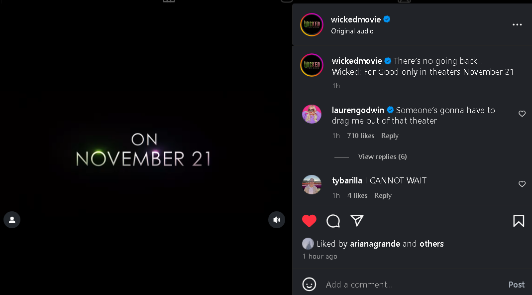View 710 likes on laurengodwin comment
The image size is (532, 295).
point(361,136)
